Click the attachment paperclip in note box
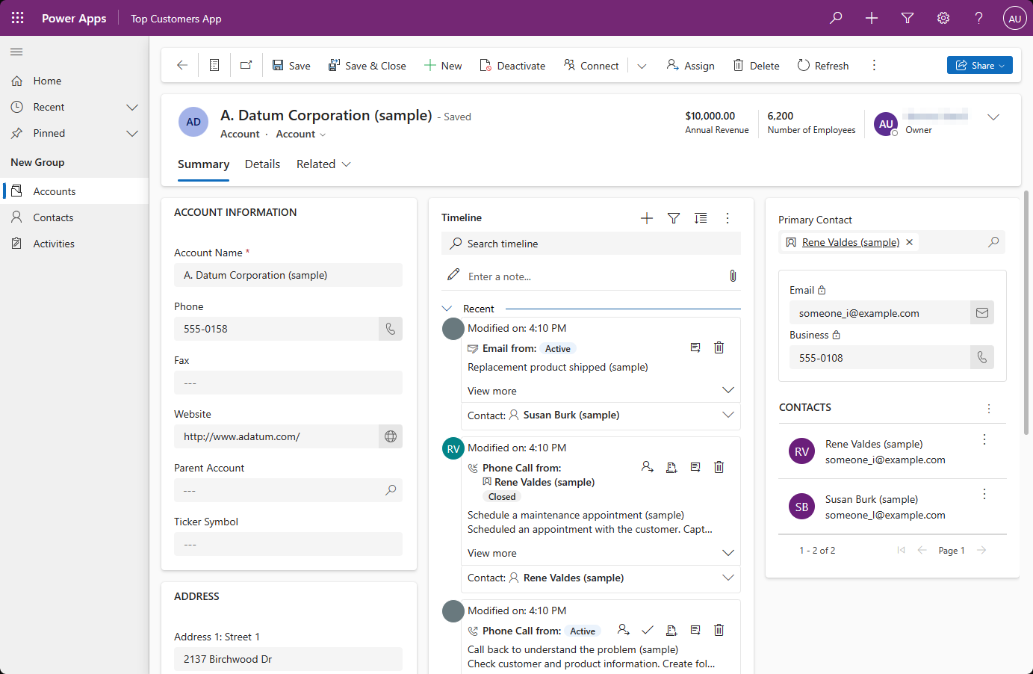The width and height of the screenshot is (1033, 674). click(733, 276)
